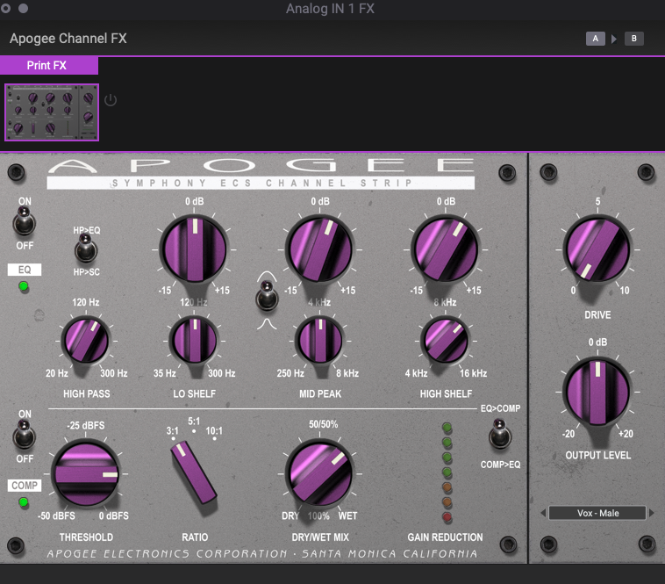Select preset slot A
The image size is (665, 584).
[596, 39]
